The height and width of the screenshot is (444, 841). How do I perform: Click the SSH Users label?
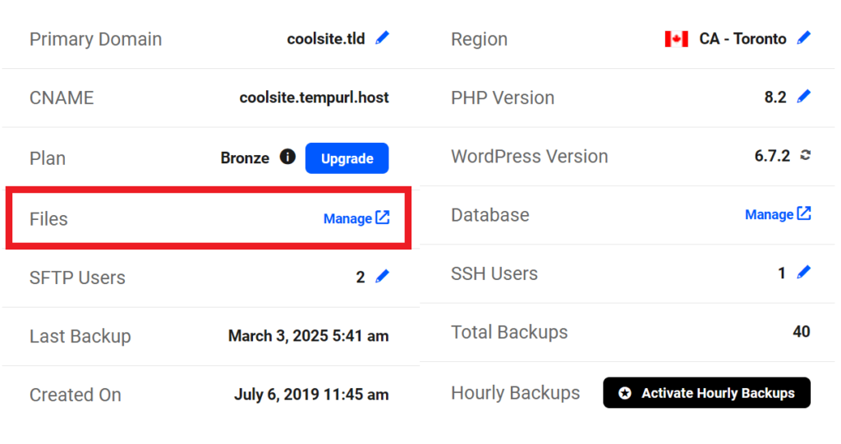494,273
